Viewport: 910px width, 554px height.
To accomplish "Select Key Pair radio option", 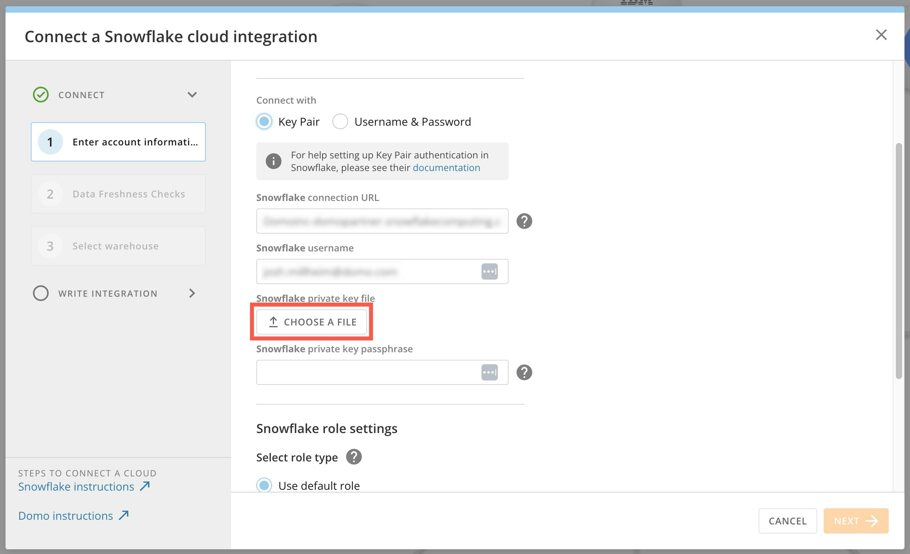I will click(264, 121).
